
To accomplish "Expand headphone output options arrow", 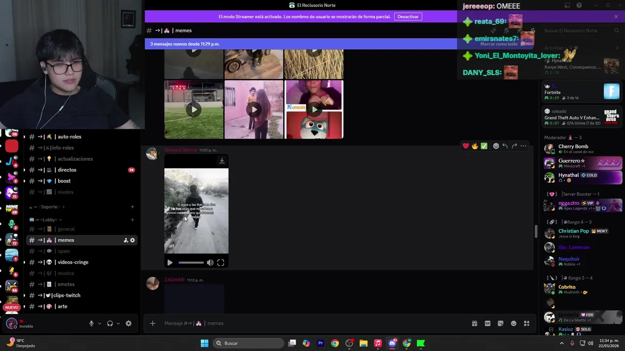I will (118, 323).
